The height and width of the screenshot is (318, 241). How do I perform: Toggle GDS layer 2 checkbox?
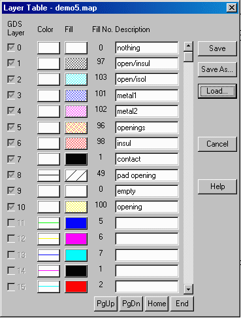[11, 79]
